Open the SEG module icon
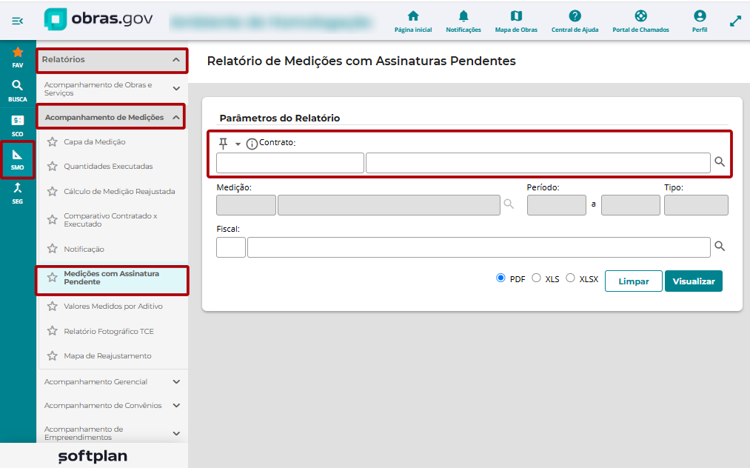Image resolution: width=750 pixels, height=468 pixels. (18, 193)
